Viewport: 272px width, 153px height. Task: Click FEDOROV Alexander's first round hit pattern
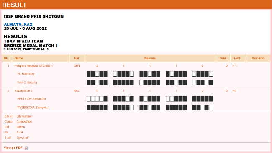click(97, 99)
